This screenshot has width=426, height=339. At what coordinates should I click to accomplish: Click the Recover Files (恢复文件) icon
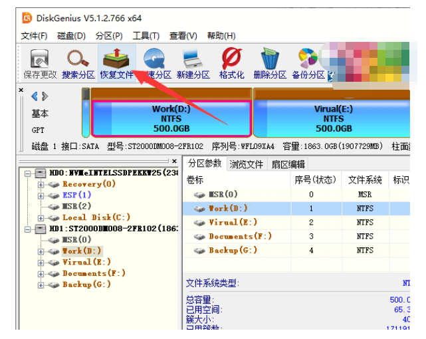(116, 62)
